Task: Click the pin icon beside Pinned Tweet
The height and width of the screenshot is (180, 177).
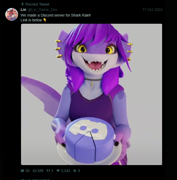Action: pyautogui.click(x=22, y=4)
